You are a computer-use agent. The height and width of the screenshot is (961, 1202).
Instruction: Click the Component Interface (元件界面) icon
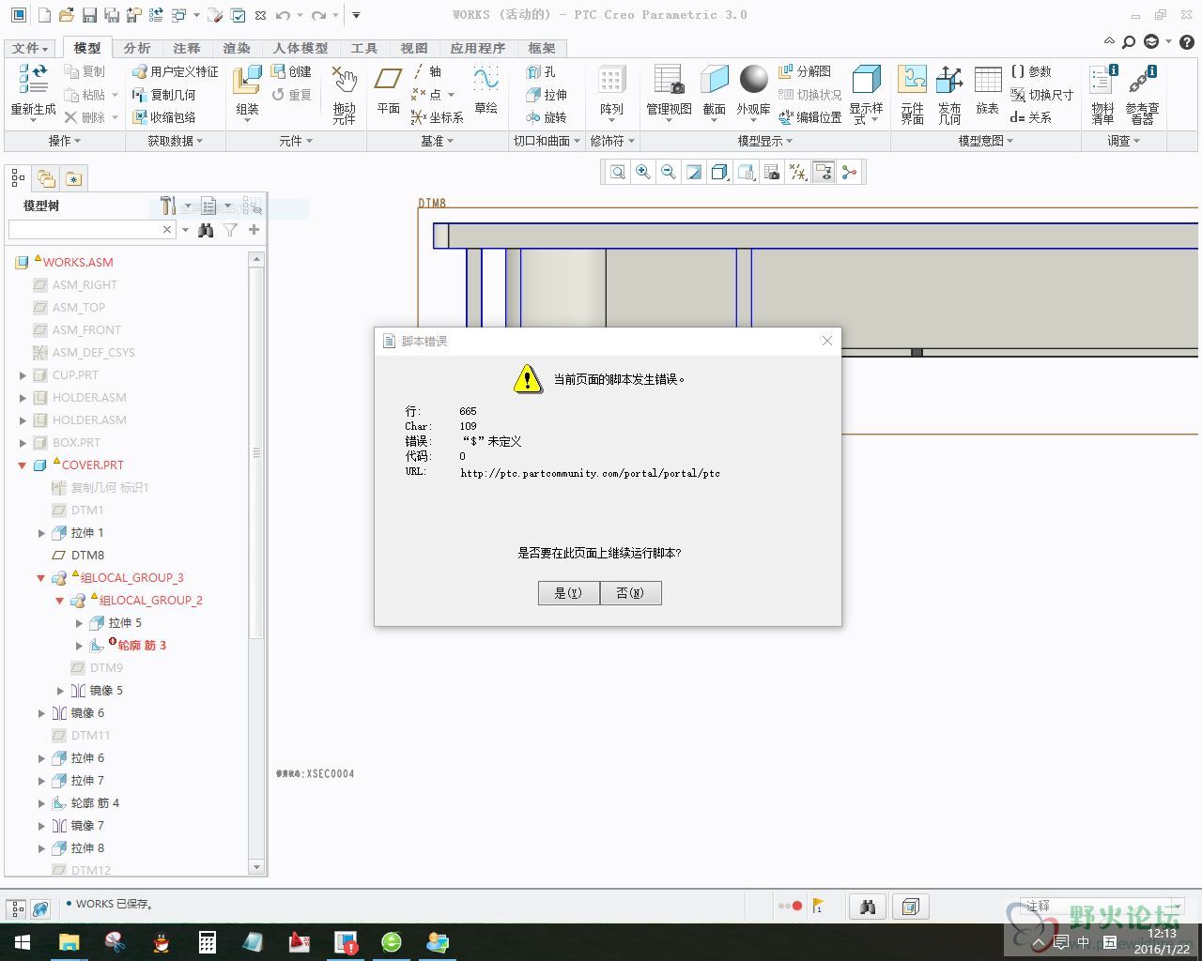912,81
